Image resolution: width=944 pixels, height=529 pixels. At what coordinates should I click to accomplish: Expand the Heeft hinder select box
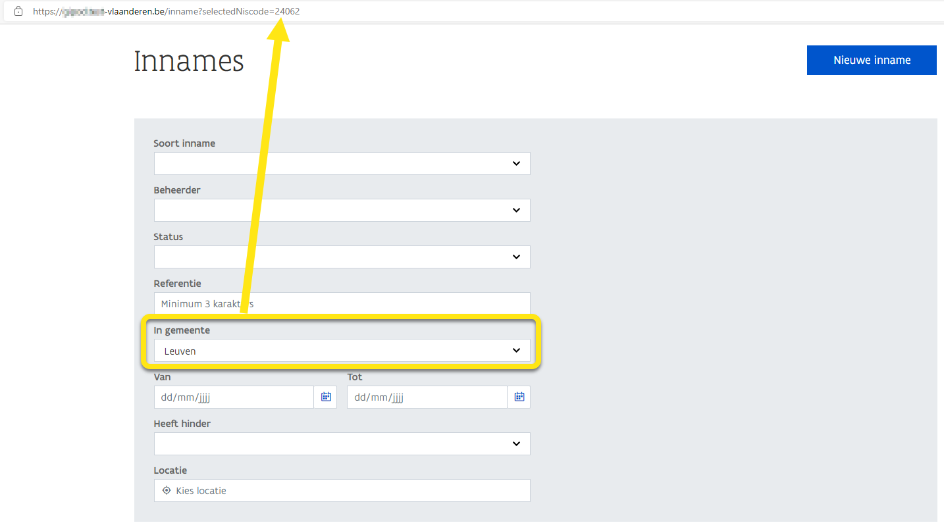(x=329, y=444)
